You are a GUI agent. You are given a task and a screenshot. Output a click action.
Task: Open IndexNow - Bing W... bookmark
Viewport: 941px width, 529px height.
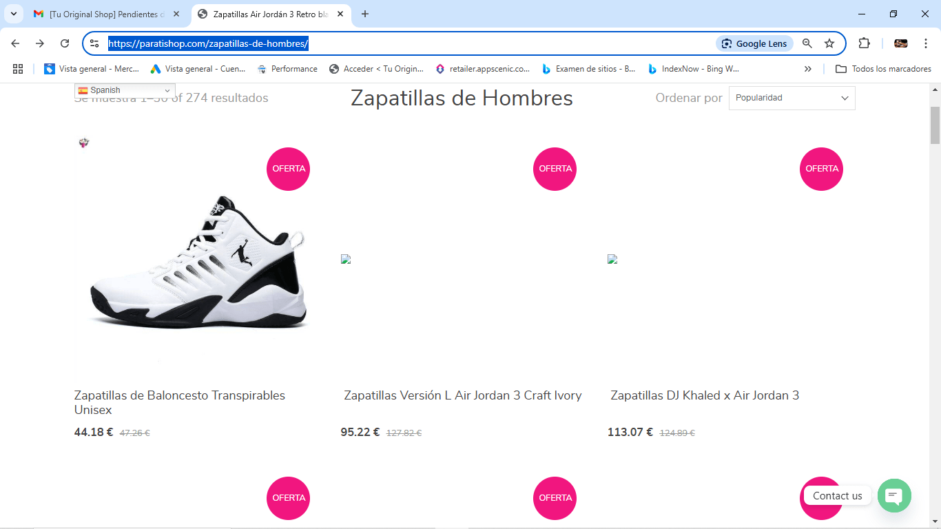pos(693,69)
